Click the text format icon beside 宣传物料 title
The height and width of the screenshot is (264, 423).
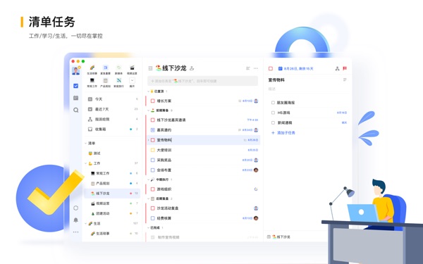click(x=345, y=80)
